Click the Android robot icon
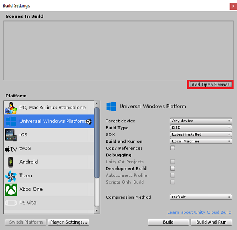 pos(11,162)
